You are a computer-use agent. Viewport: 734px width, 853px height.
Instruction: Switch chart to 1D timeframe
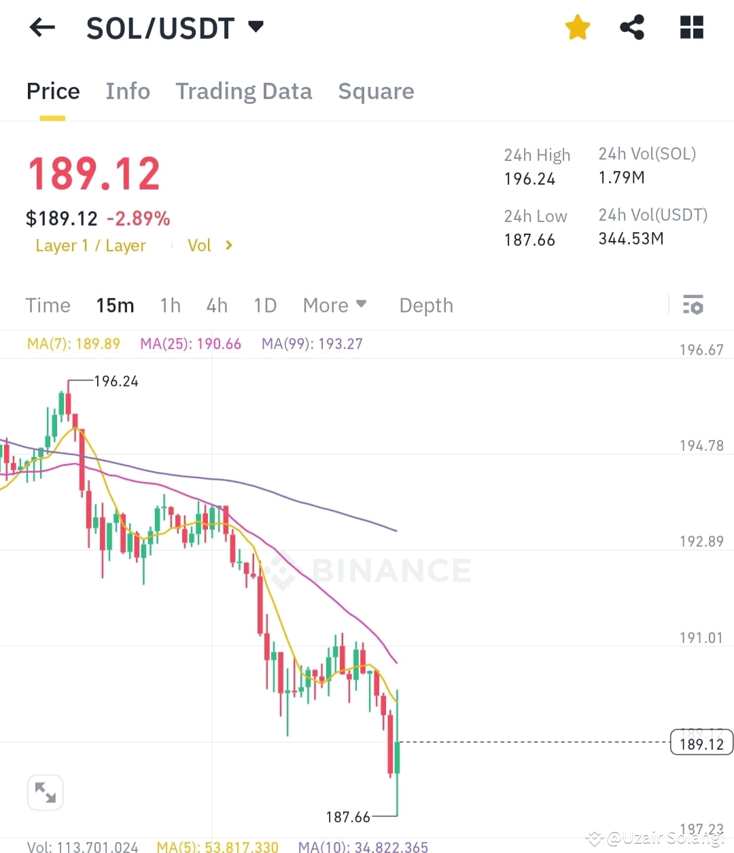264,305
